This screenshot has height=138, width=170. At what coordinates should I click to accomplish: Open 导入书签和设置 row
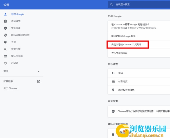tap(139, 53)
